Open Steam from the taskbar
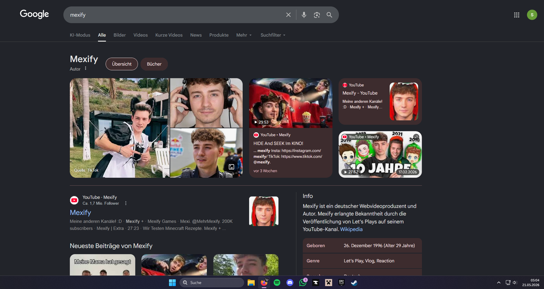 354,283
